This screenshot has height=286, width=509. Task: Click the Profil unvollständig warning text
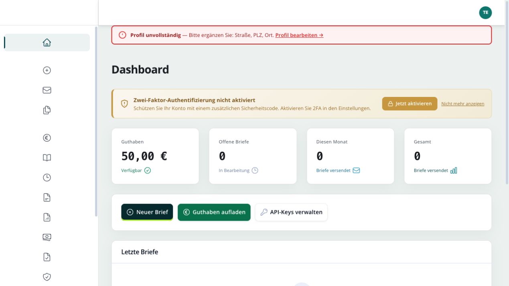156,35
